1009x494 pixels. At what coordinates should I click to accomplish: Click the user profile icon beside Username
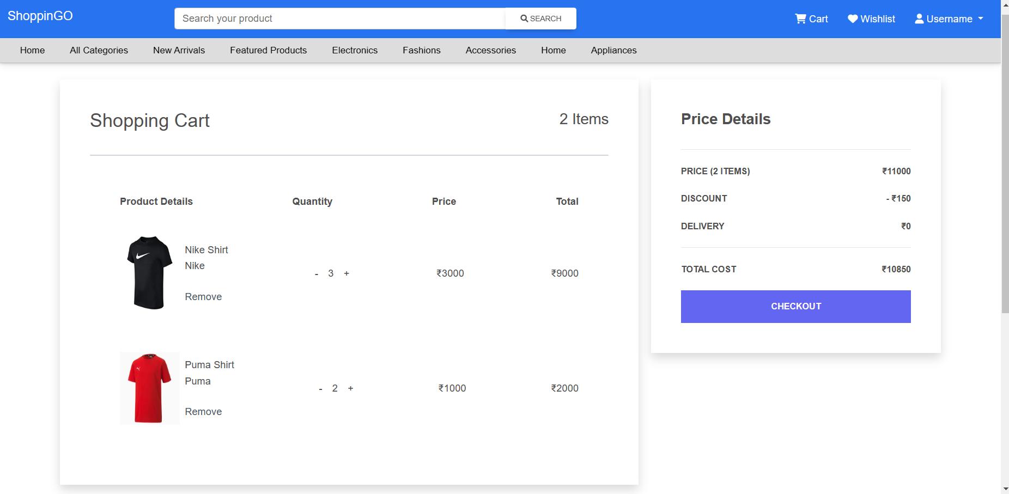pyautogui.click(x=919, y=18)
